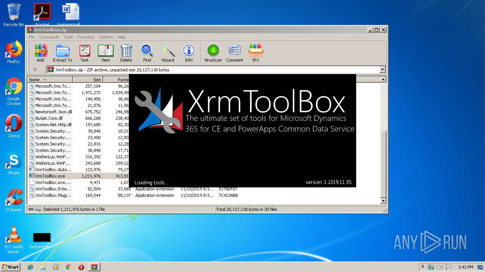485x272 pixels.
Task: Click scroll down arrow of file list
Action: click(383, 201)
